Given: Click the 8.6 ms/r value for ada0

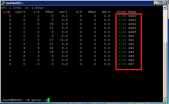Looking at the screenshot, I should 65,16.
